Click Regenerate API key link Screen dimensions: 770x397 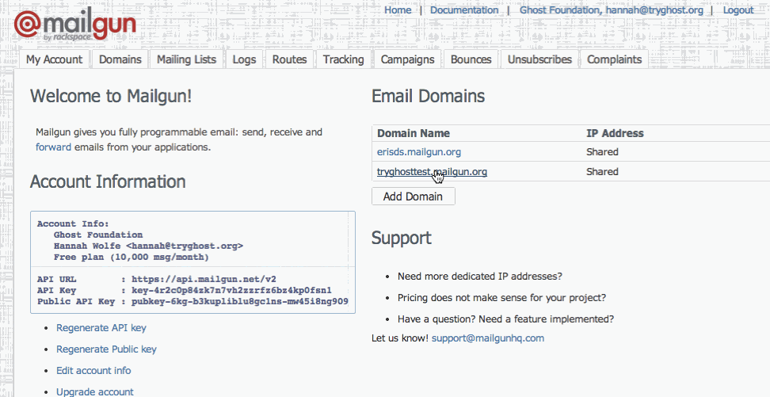click(101, 328)
